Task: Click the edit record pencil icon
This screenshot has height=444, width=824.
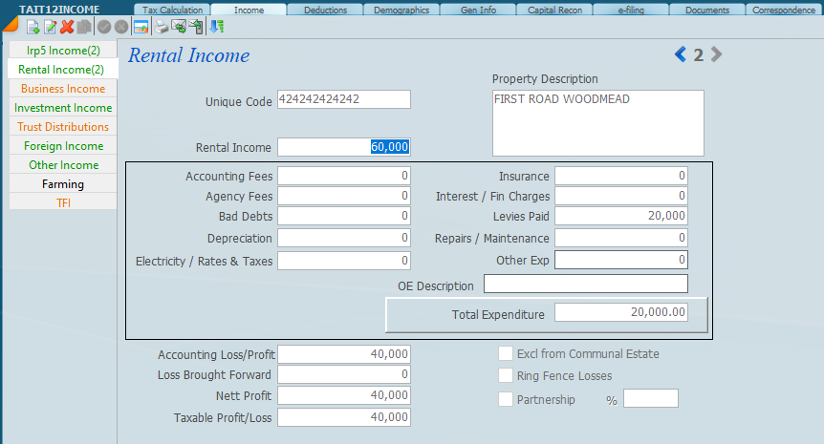Action: click(x=50, y=27)
